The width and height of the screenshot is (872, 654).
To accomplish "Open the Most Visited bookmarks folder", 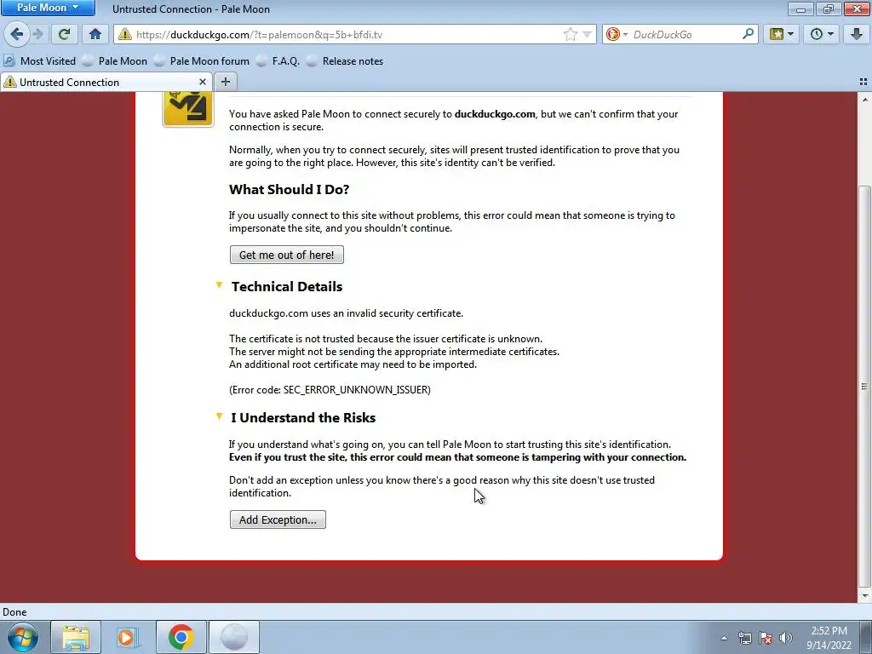I will pyautogui.click(x=39, y=61).
